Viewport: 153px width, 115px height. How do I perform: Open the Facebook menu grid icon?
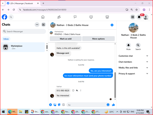pyautogui.click(x=132, y=17)
